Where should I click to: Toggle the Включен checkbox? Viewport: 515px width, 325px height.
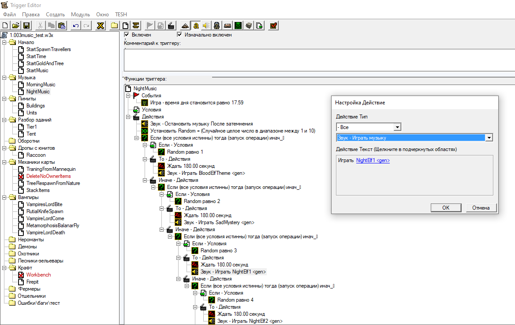[127, 34]
